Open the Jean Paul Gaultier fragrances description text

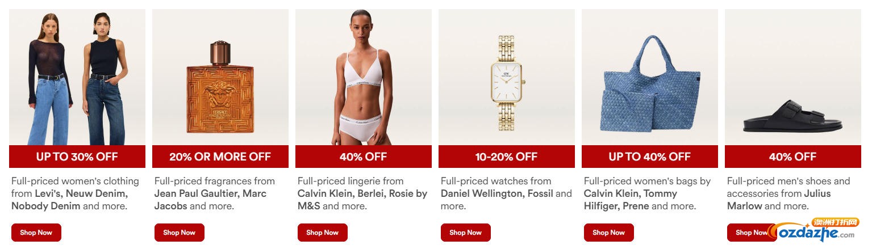pos(215,193)
